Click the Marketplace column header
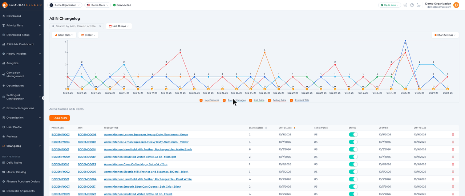The height and width of the screenshot is (196, 465). [x=321, y=128]
